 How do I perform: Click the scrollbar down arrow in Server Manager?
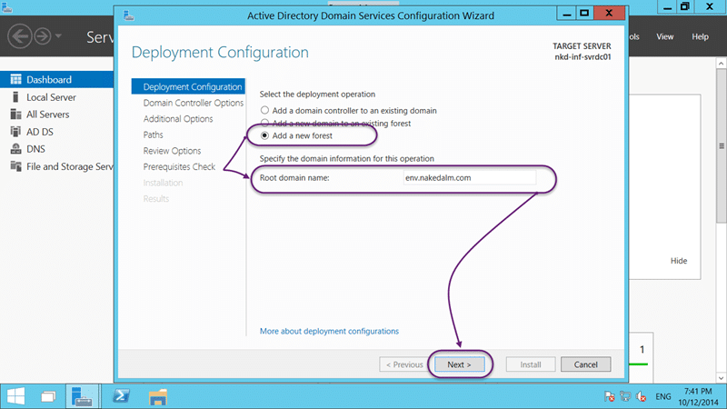coord(722,378)
